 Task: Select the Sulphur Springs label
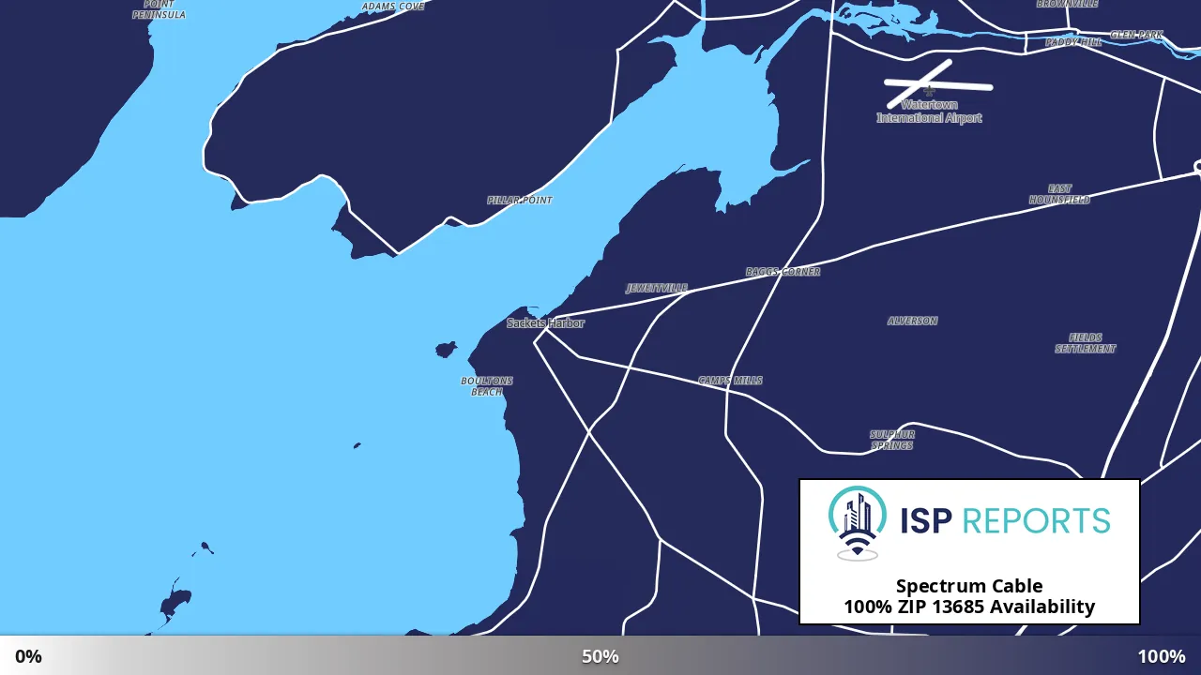(x=891, y=440)
